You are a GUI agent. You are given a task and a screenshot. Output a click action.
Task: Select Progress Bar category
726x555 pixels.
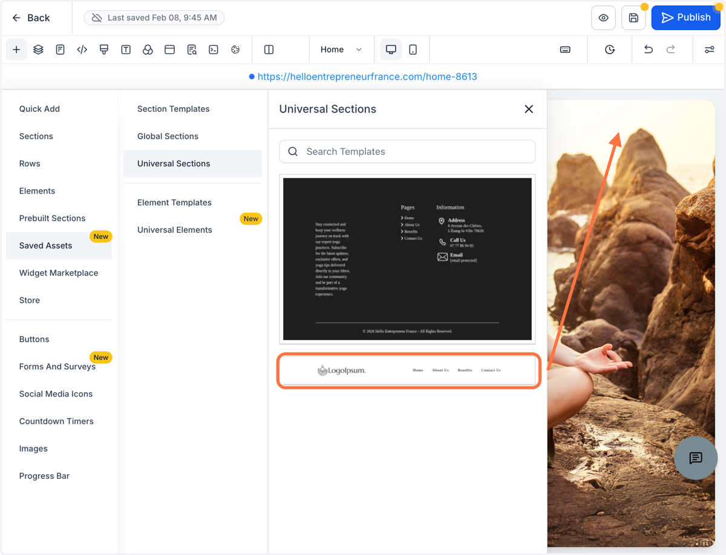tap(44, 476)
